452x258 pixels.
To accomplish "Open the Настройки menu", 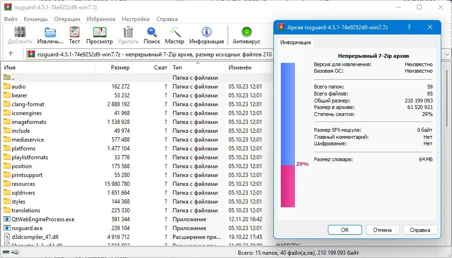I will tap(136, 19).
